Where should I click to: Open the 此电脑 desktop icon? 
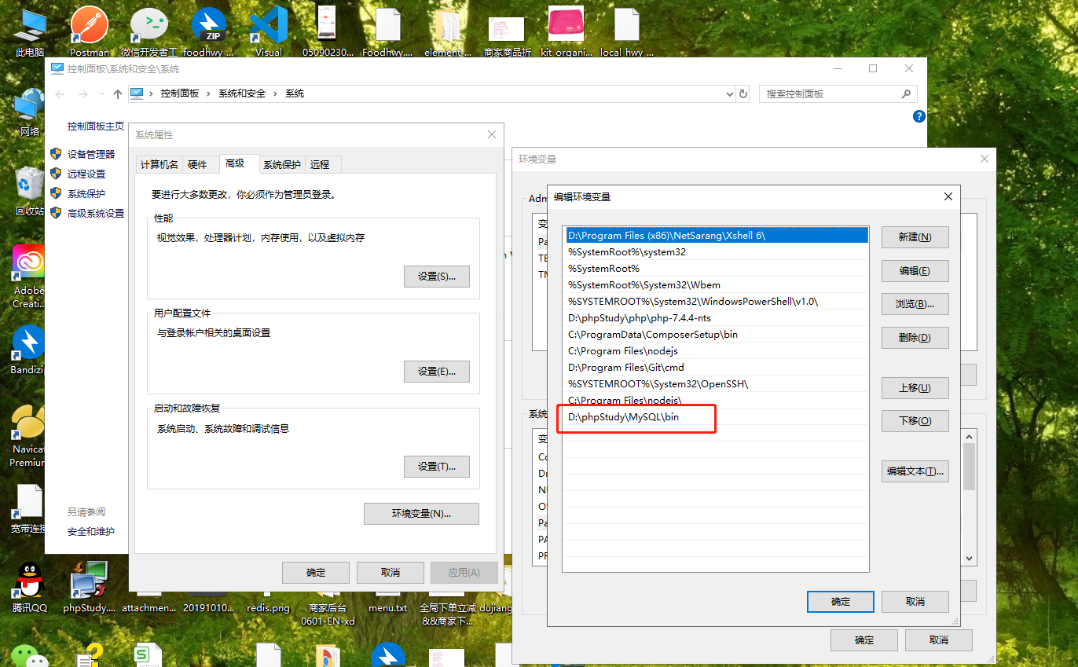pyautogui.click(x=30, y=31)
